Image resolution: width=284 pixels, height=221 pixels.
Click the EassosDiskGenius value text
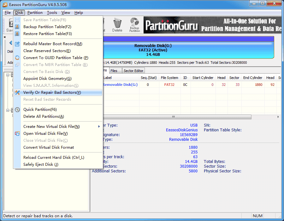tap(182, 130)
